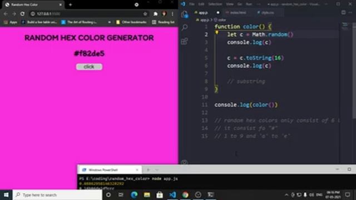
Task: Add a new terminal tab with plus
Action: pos(148,170)
